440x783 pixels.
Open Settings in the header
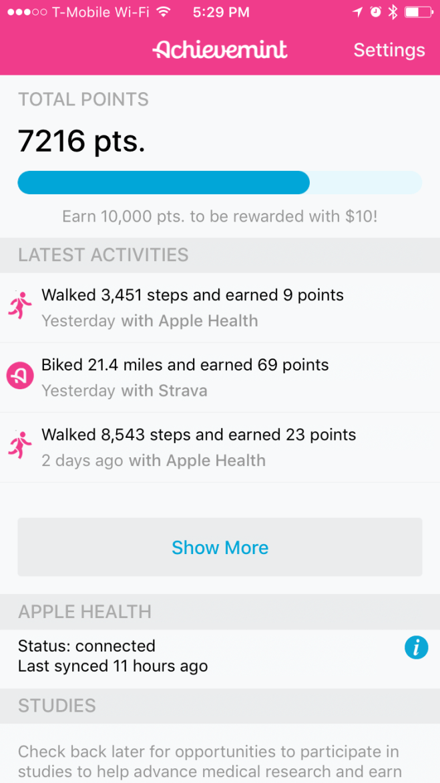(x=389, y=50)
